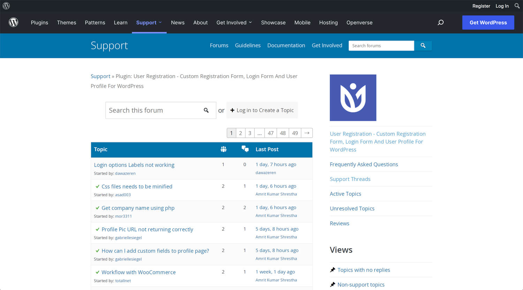Open topic Login options Labels not working

(x=134, y=165)
